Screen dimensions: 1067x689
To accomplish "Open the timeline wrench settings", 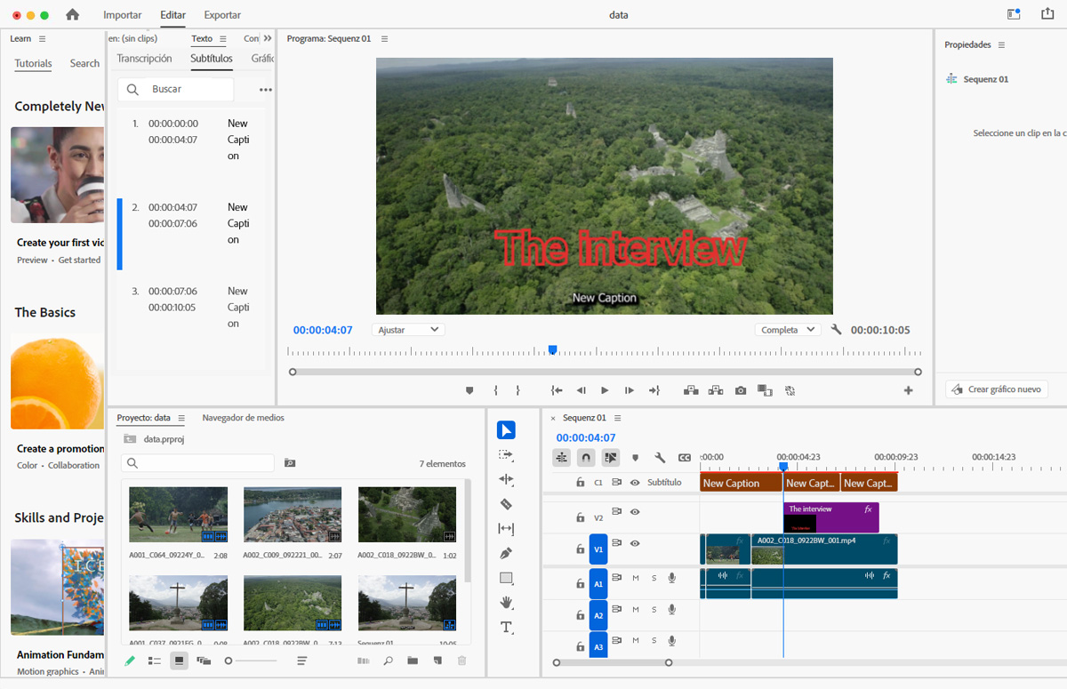I will 660,458.
